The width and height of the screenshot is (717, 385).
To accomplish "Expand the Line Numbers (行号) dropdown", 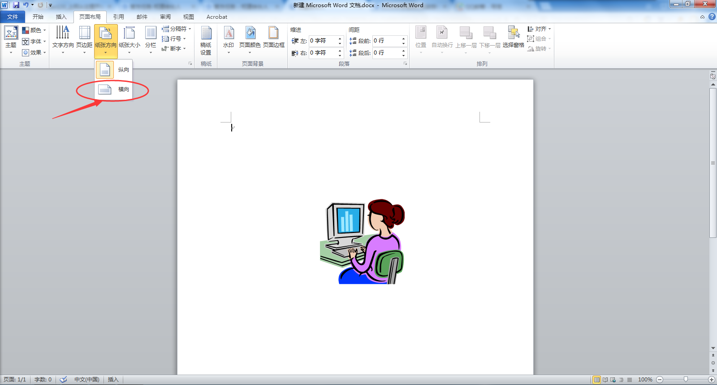I will (x=174, y=38).
